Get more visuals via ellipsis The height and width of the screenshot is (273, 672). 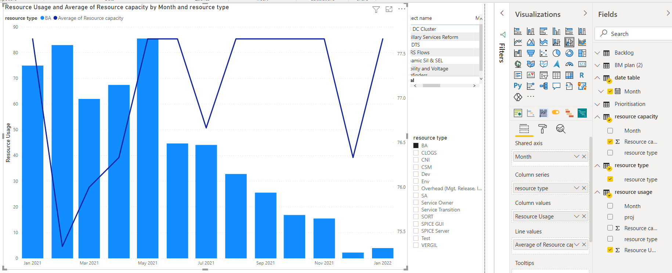pos(531,97)
